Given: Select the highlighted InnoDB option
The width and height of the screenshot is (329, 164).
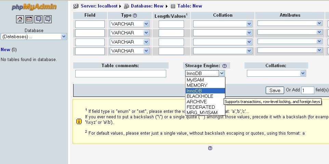Looking at the screenshot, I should tap(205, 91).
